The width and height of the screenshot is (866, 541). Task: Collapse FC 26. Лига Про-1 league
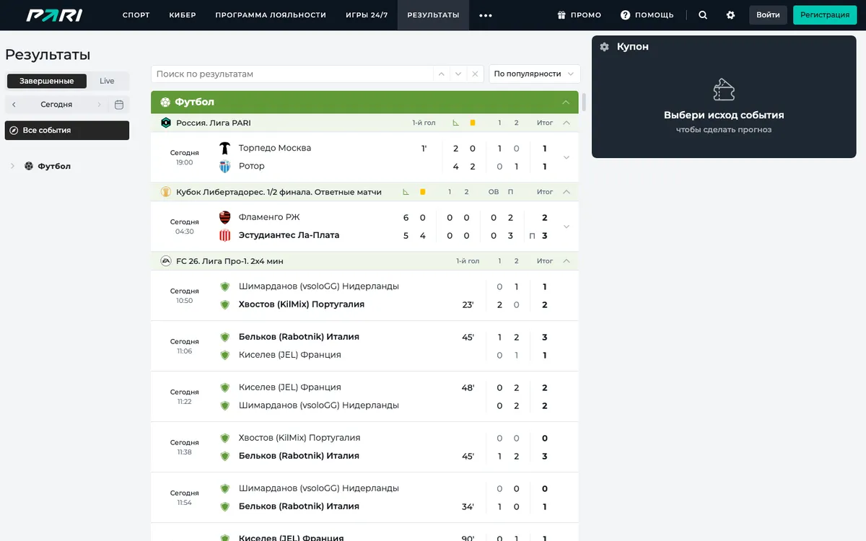coord(567,261)
